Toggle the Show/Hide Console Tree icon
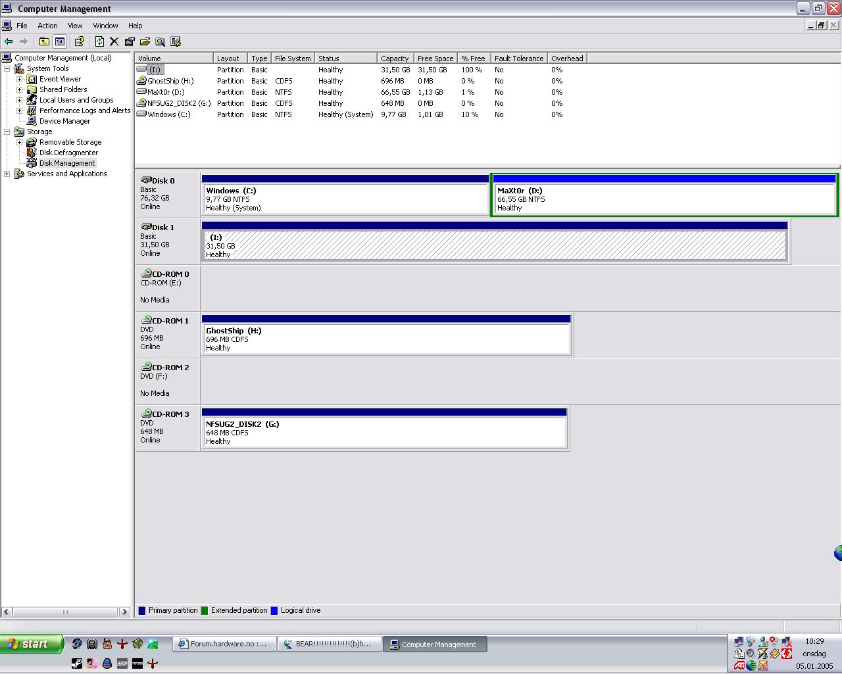842x674 pixels. coord(60,41)
